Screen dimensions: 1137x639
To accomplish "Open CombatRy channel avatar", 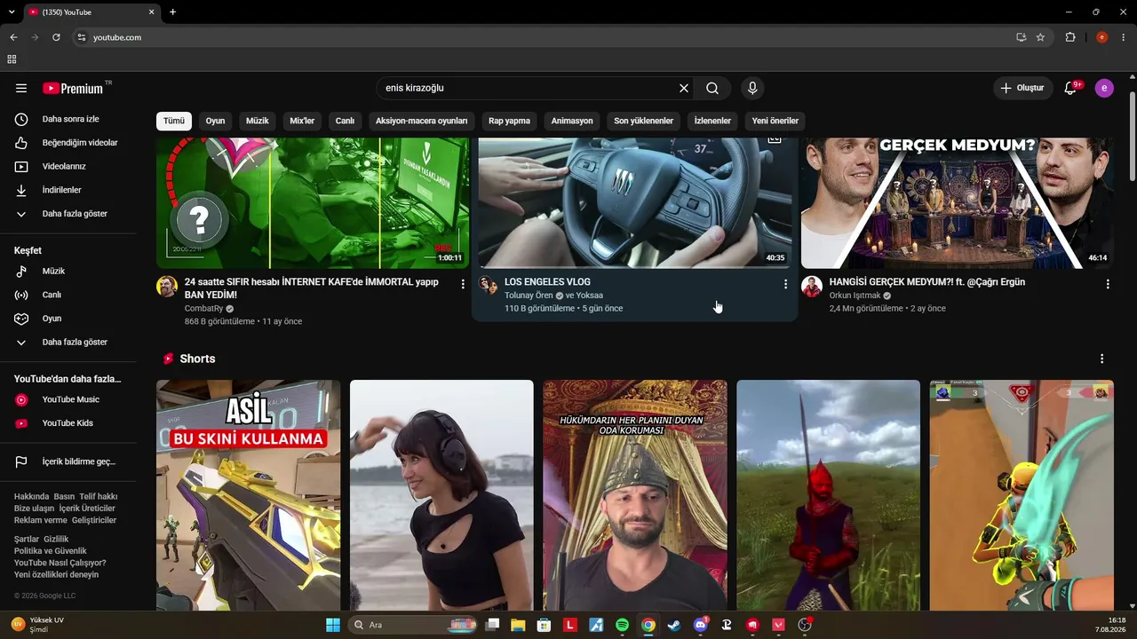I will (167, 286).
